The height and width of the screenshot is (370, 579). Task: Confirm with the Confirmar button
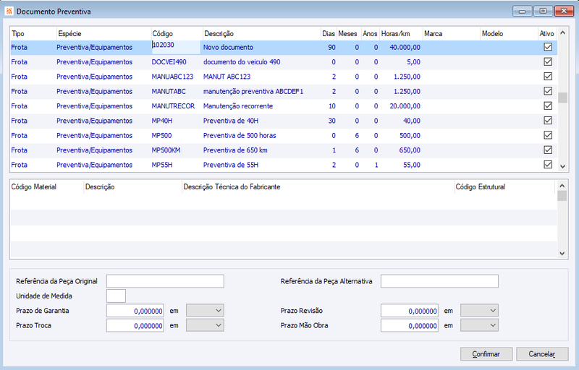[486, 354]
